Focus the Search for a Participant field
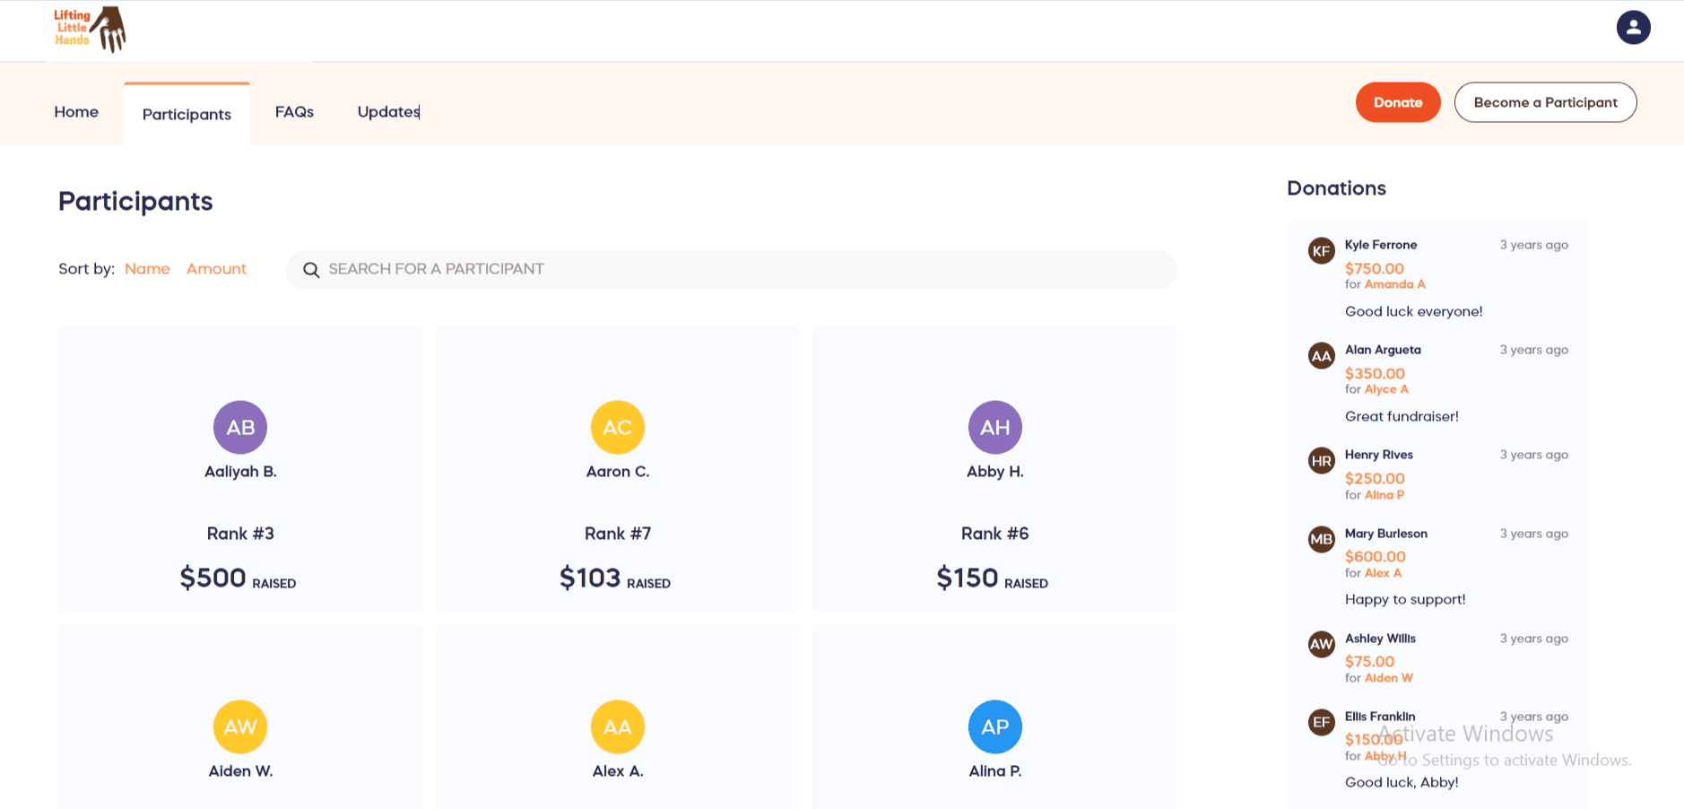This screenshot has width=1684, height=809. pos(744,269)
